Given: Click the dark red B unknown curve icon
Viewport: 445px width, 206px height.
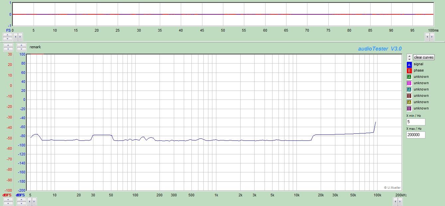Looking at the screenshot, I should [409, 96].
